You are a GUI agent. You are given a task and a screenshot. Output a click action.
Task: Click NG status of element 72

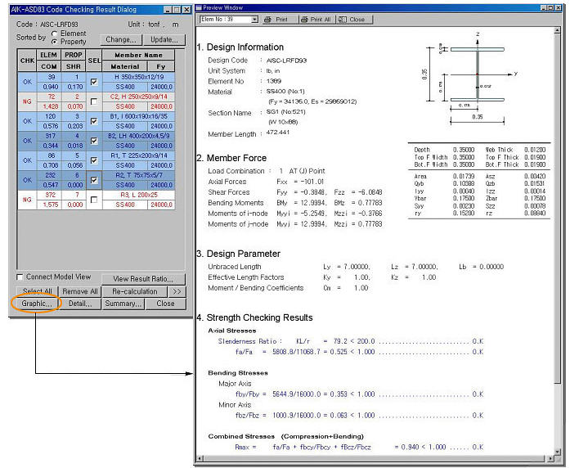(x=27, y=101)
